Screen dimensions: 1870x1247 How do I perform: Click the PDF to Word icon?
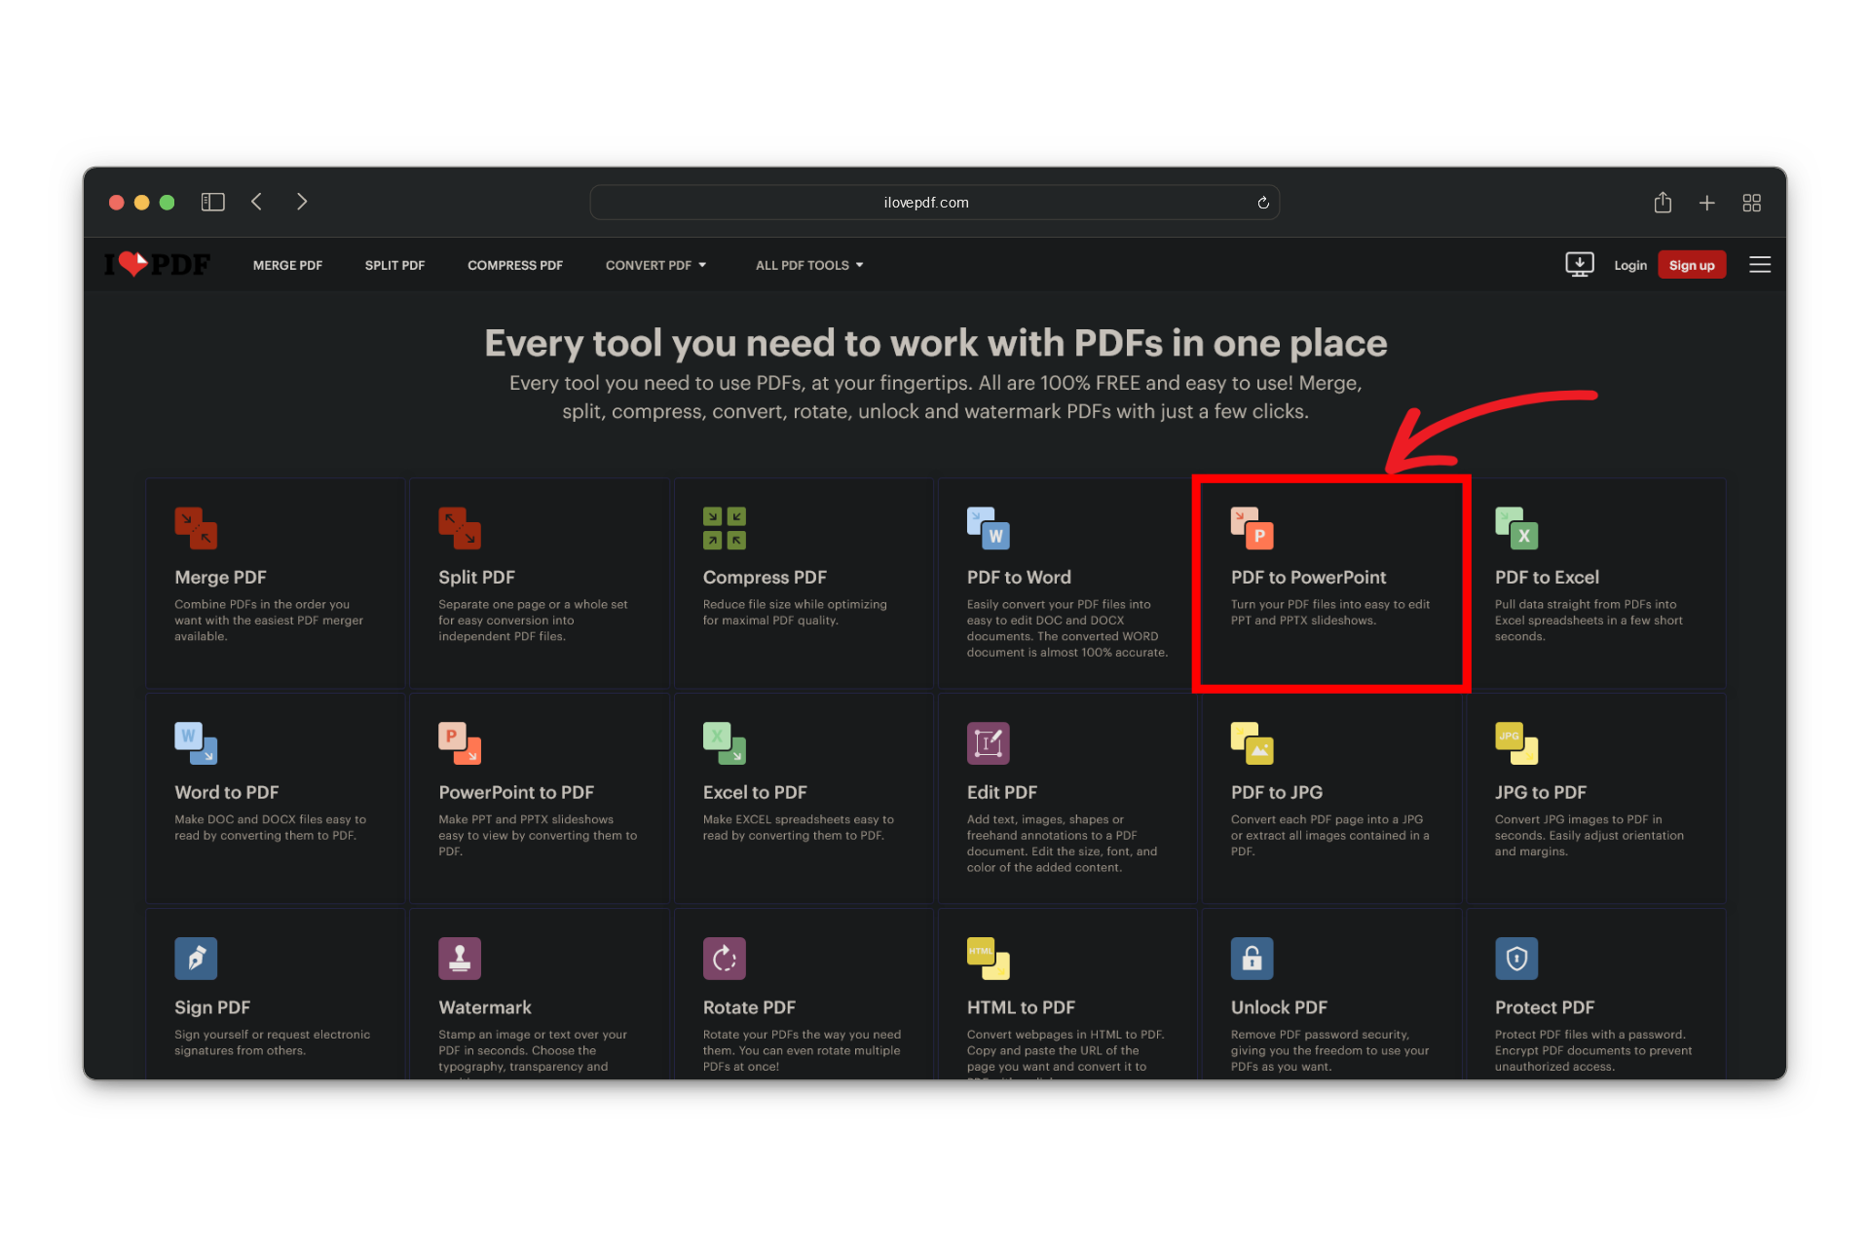(988, 528)
